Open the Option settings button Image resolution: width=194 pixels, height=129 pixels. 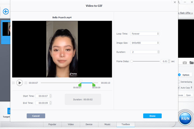[184, 75]
